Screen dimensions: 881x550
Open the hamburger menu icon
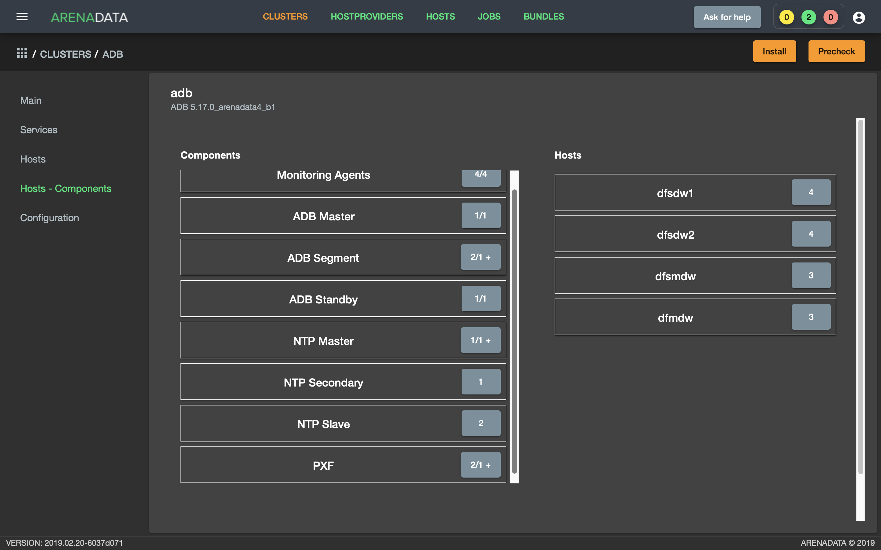tap(22, 17)
